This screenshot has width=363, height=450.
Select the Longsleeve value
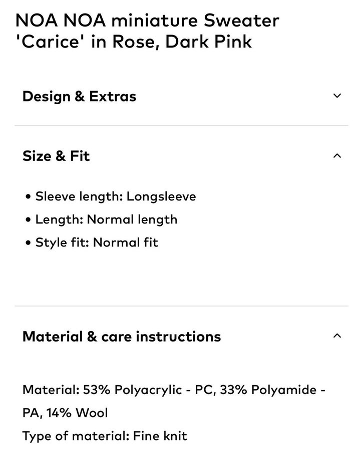coord(161,196)
